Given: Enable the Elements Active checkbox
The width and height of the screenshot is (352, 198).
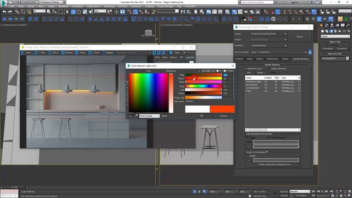Looking at the screenshot, I should pos(246,68).
